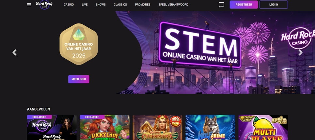
Task: Open the live chat speech bubble icon
Action: point(221,5)
